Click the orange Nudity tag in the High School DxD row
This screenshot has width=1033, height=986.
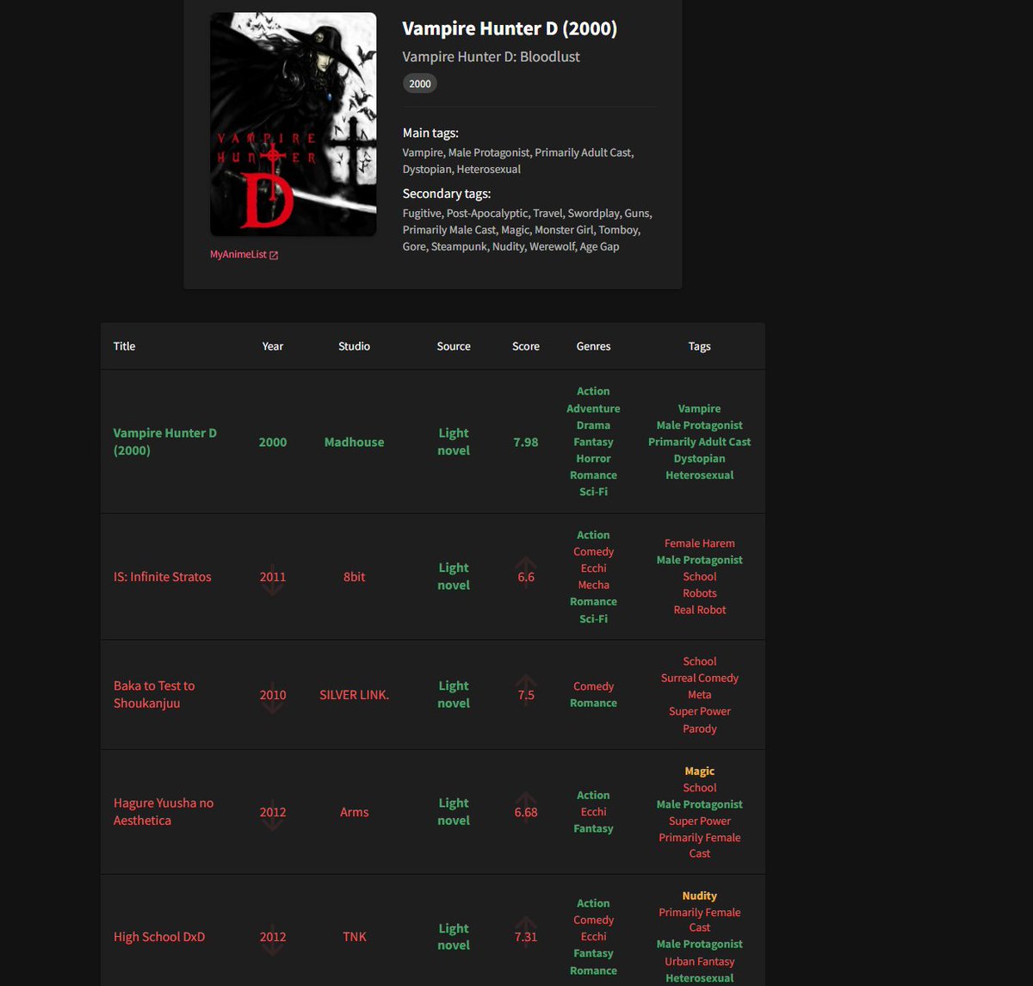pos(699,896)
